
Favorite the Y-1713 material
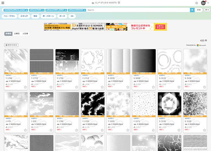coord(102,87)
